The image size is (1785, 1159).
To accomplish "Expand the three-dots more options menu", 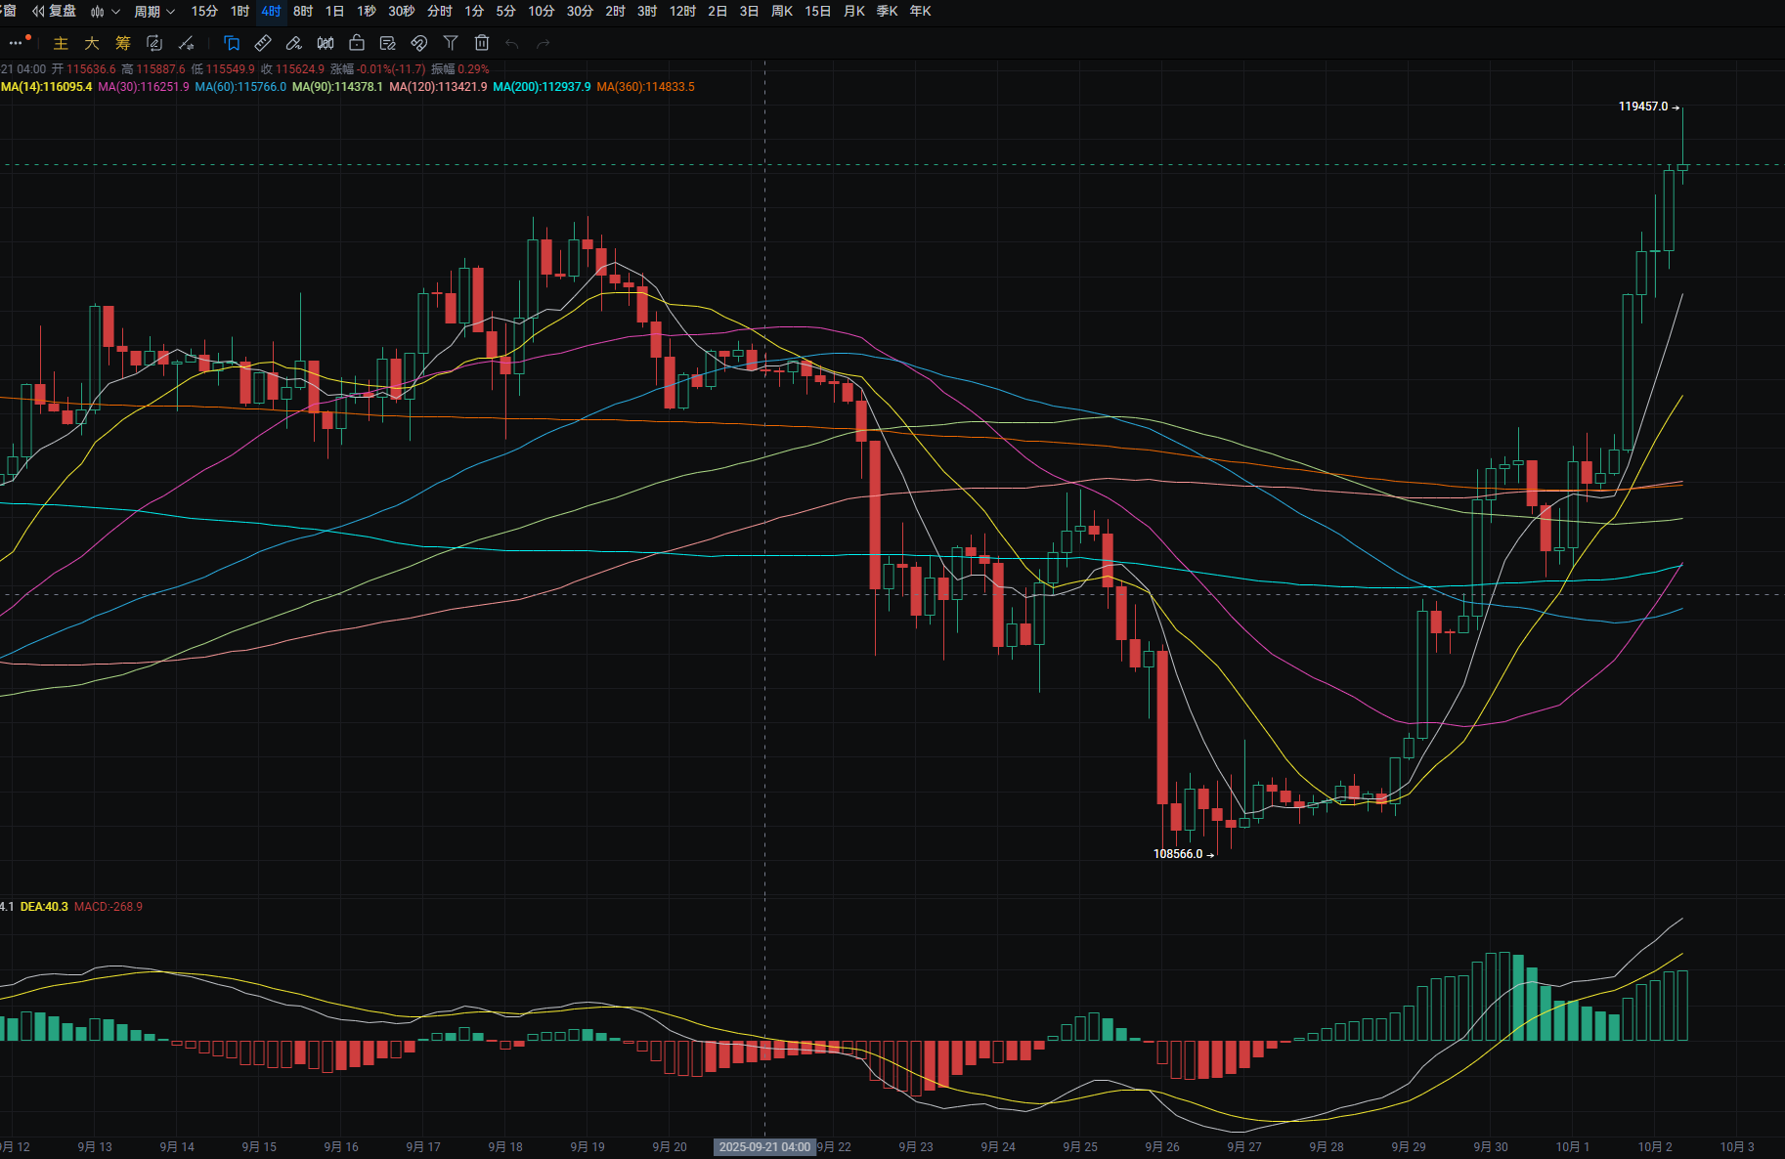I will pos(17,43).
